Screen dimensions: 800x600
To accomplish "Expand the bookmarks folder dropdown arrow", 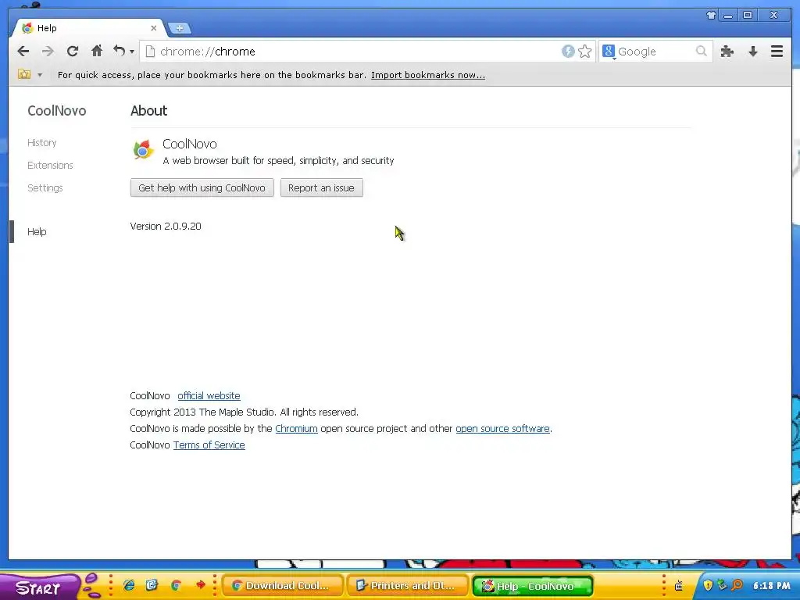I will coord(40,75).
